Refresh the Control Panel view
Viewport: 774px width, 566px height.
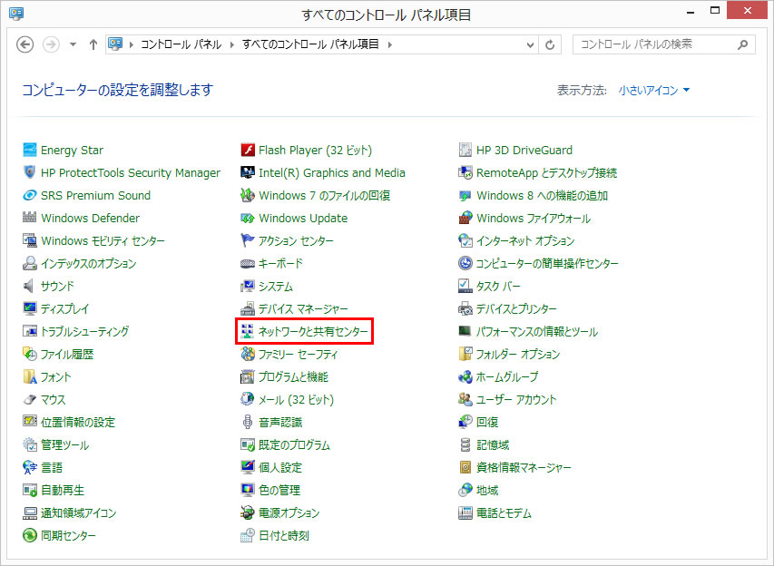550,45
